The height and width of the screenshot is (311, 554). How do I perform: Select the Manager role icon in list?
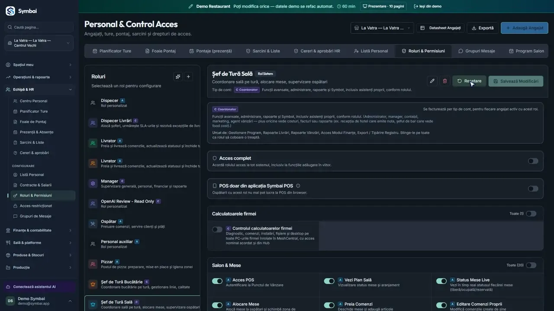click(x=93, y=184)
